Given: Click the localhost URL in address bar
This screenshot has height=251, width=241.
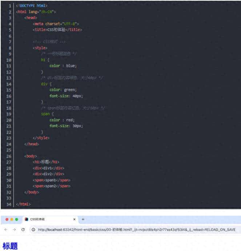Looking at the screenshot, I should 137,230.
